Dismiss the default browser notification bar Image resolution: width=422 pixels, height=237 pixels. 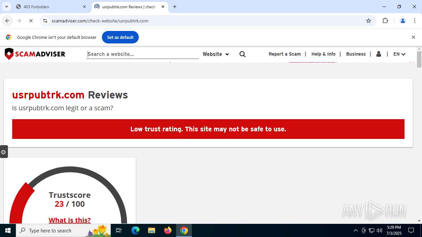(x=413, y=37)
